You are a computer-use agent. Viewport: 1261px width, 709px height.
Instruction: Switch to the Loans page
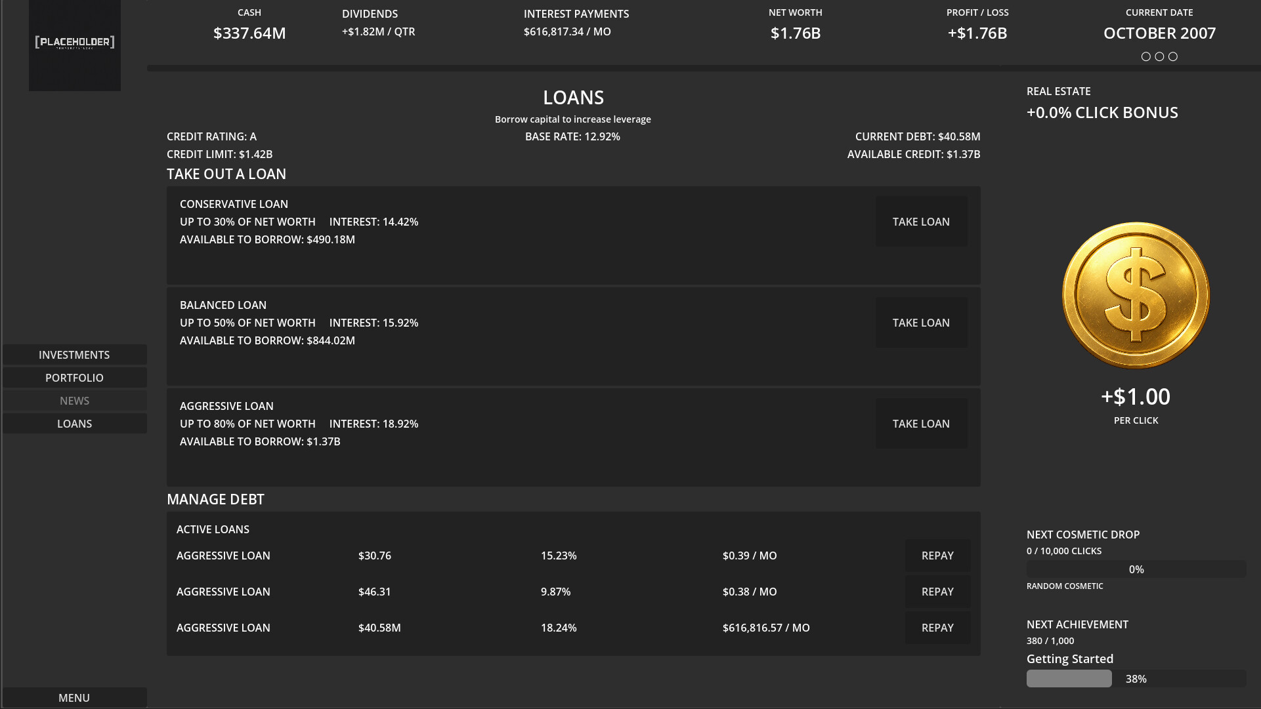tap(74, 424)
